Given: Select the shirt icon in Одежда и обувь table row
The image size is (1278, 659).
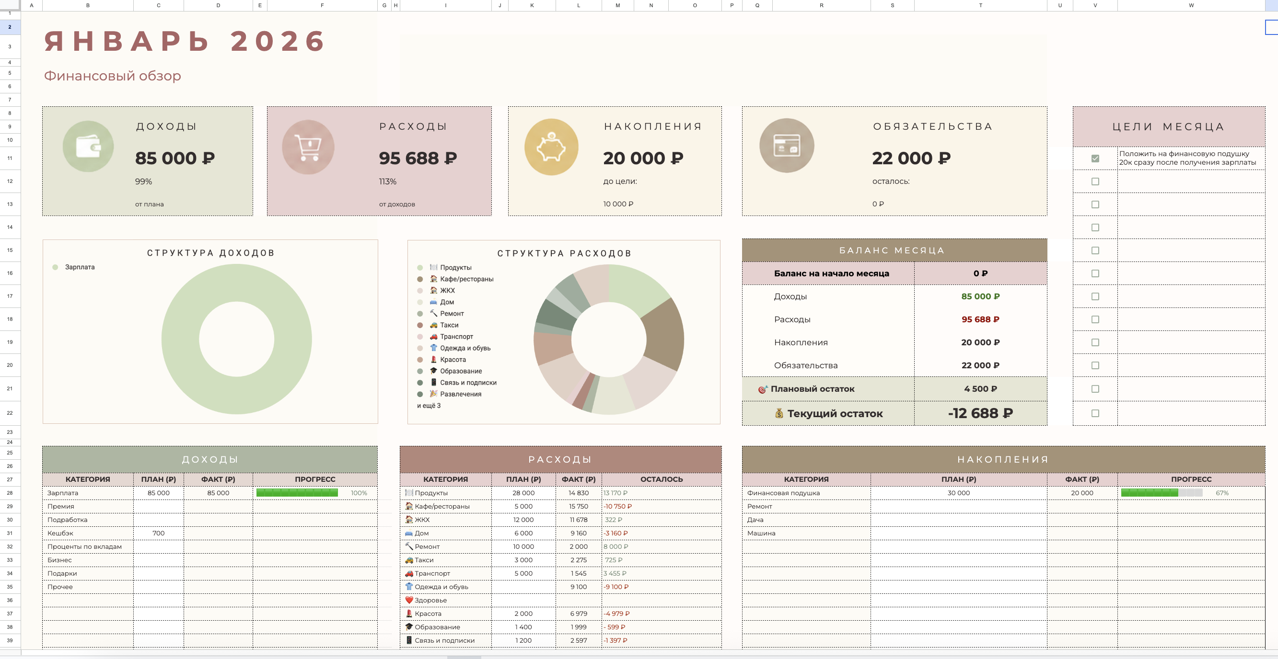Looking at the screenshot, I should (x=409, y=587).
